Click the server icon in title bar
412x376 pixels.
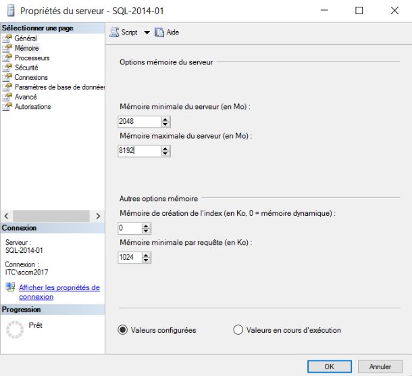(11, 11)
